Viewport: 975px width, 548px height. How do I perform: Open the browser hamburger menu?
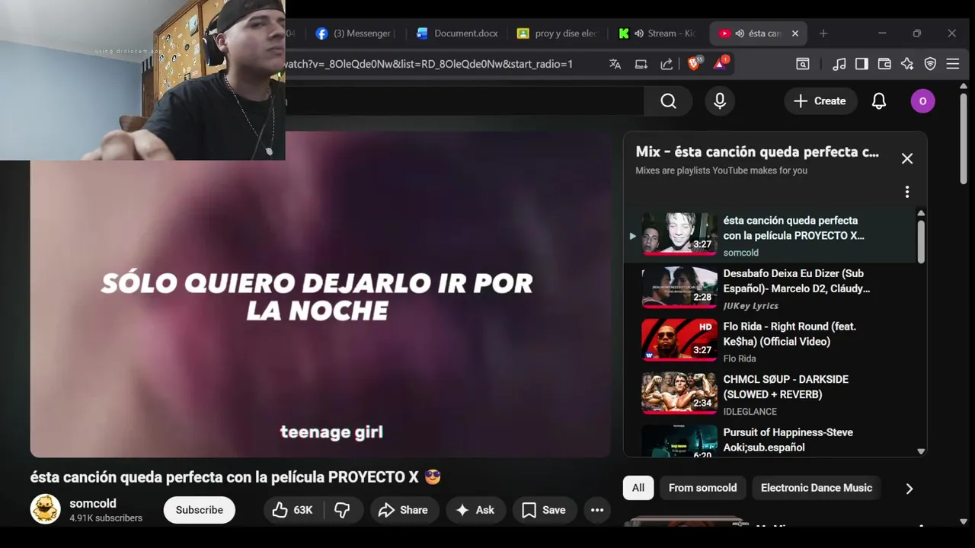click(953, 64)
